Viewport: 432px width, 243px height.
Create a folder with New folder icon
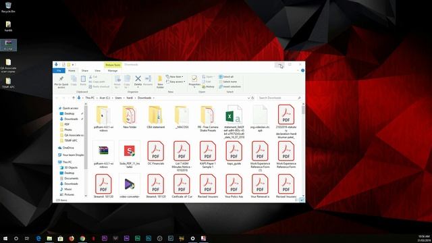(x=160, y=80)
